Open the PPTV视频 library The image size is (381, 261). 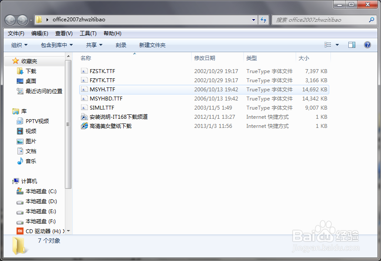click(x=37, y=121)
